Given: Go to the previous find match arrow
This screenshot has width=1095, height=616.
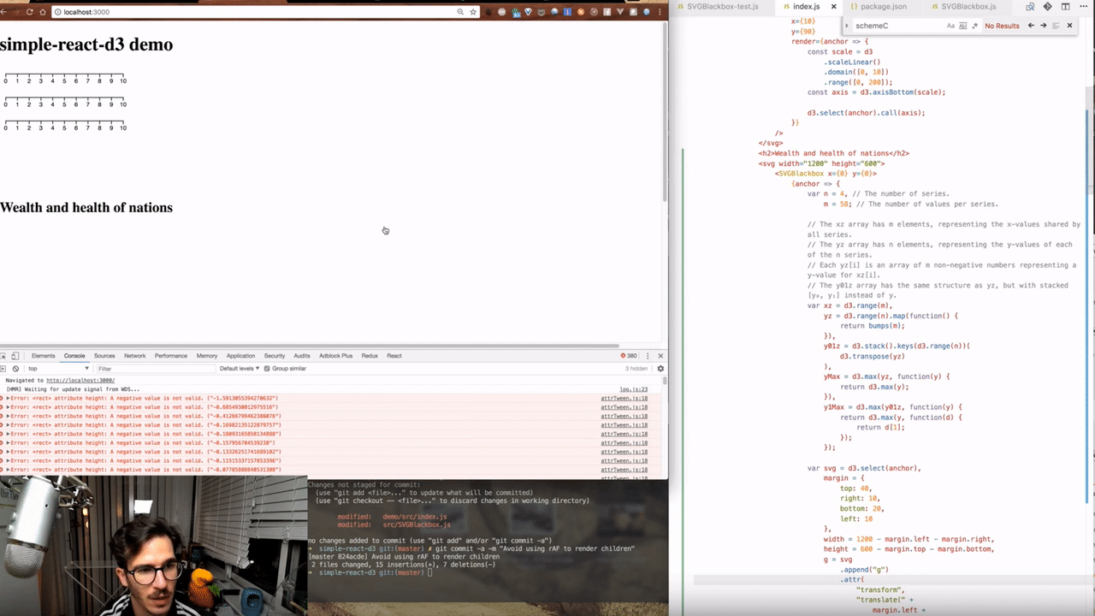Looking at the screenshot, I should [1031, 26].
